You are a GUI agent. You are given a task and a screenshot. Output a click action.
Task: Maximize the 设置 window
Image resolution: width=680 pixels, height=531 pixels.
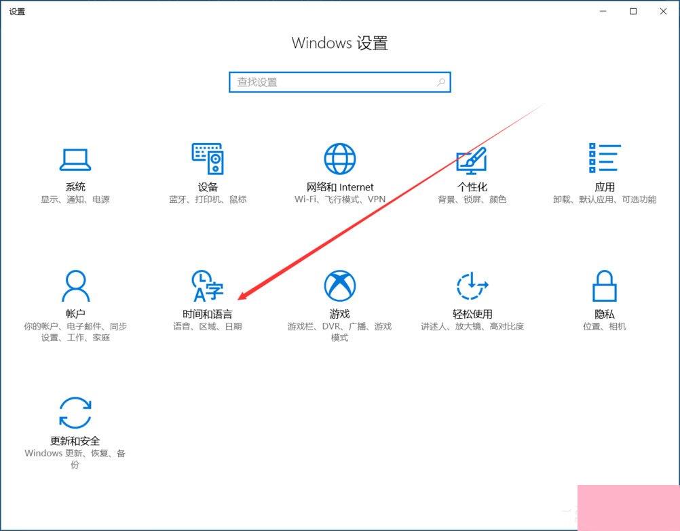click(633, 12)
